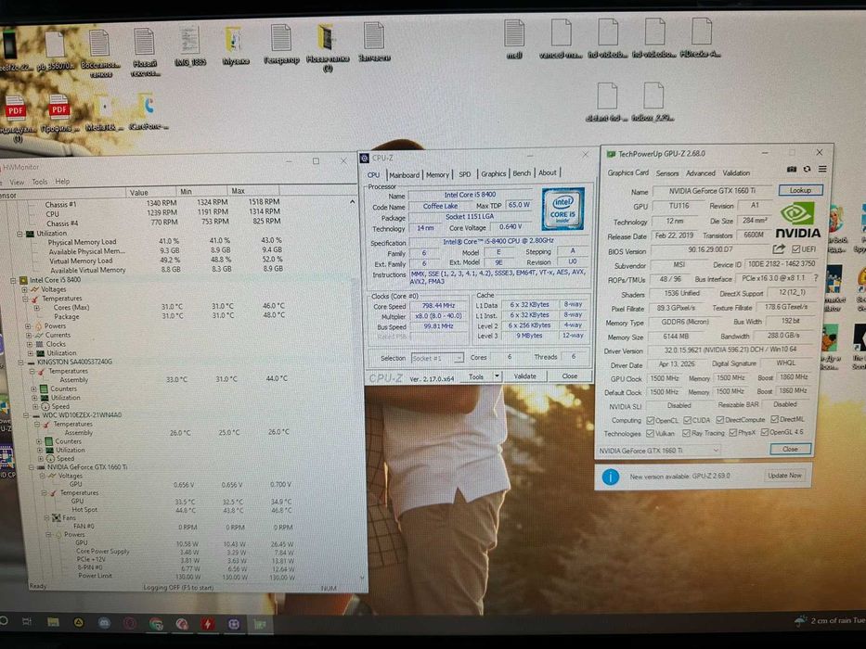Click the green HWMonitor taskbar icon

click(x=260, y=624)
